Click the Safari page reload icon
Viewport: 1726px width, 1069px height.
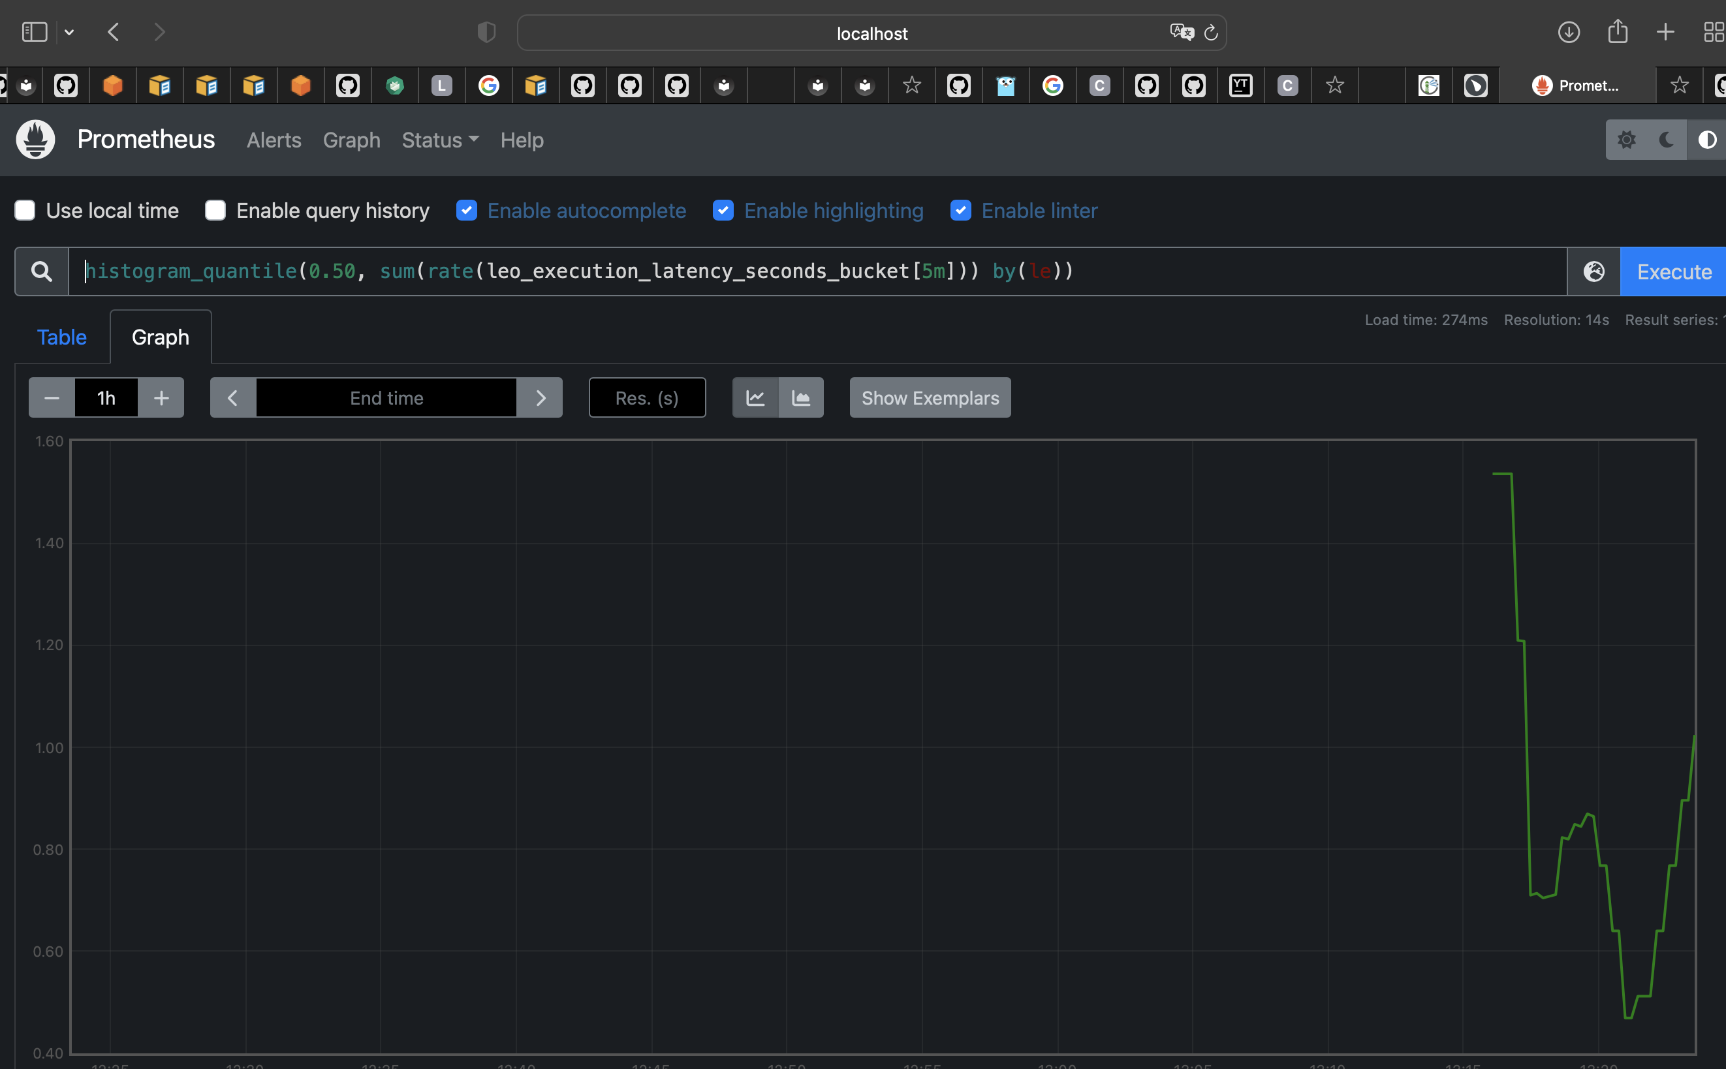pos(1210,33)
